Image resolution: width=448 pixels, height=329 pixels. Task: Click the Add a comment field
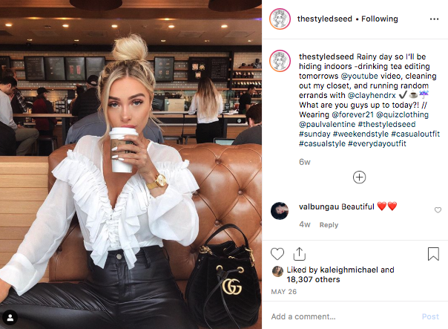[343, 316]
